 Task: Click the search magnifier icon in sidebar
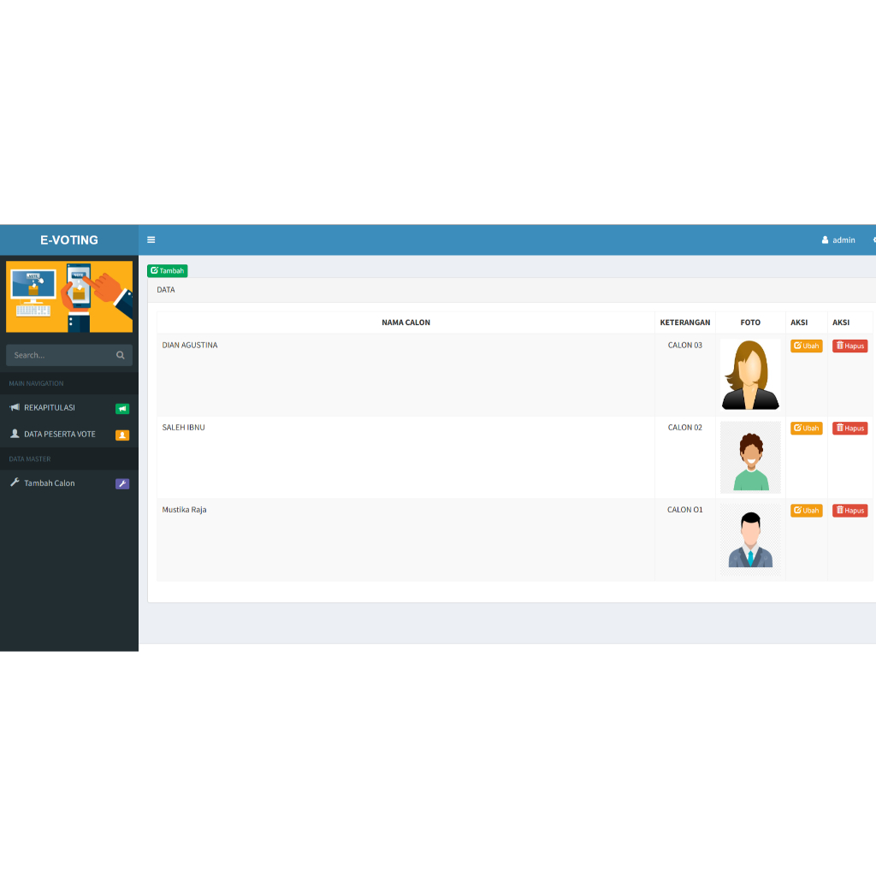point(120,355)
